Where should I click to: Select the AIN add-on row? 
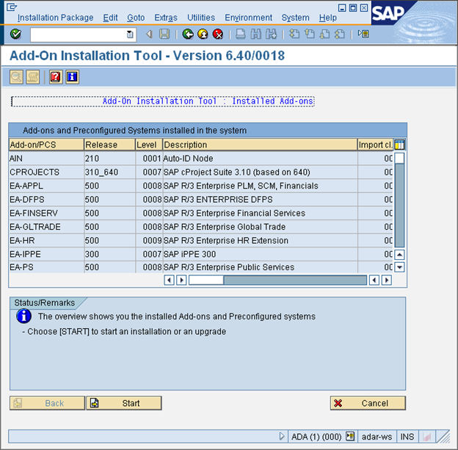[x=201, y=159]
